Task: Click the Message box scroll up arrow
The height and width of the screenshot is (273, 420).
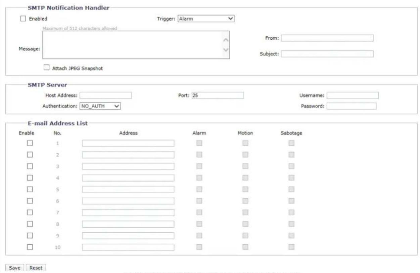Action: [x=226, y=40]
